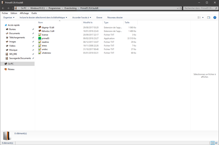This screenshot has width=219, height=145.
Task: Open the view options dropdown arrow
Action: click(203, 17)
